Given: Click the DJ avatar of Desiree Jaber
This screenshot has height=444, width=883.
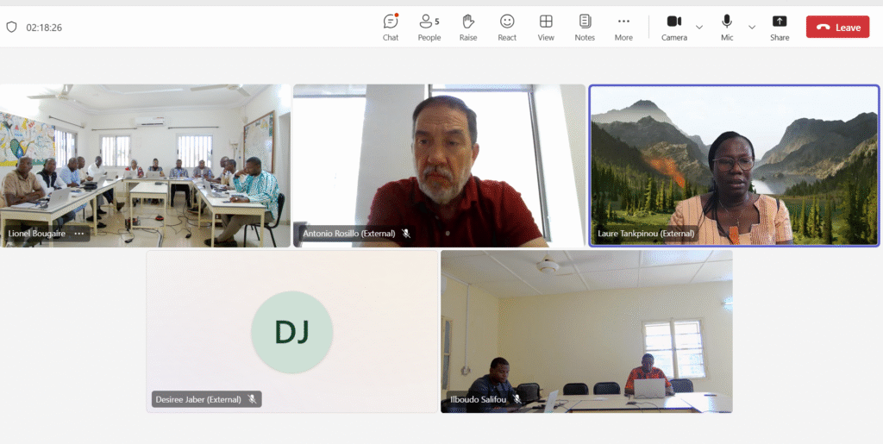Looking at the screenshot, I should click(291, 332).
